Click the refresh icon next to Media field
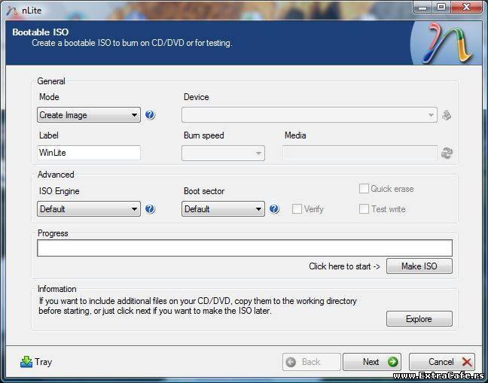The height and width of the screenshot is (383, 488). [x=447, y=153]
